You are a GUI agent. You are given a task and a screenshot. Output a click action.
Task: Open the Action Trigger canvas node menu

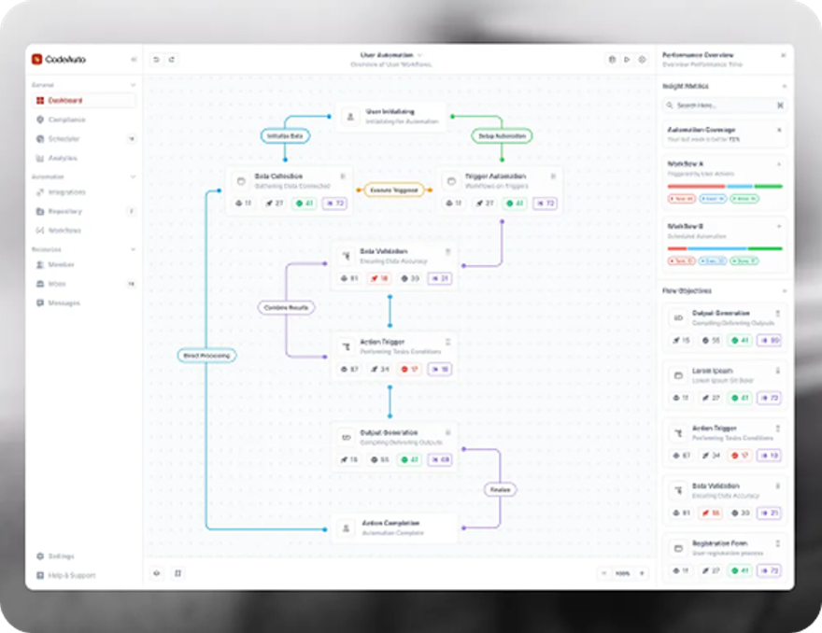tap(448, 342)
